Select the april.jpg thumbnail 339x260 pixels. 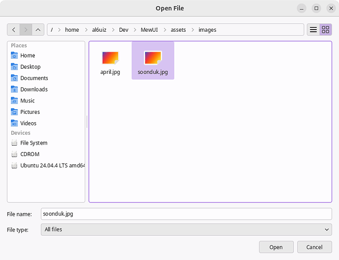[x=110, y=62]
